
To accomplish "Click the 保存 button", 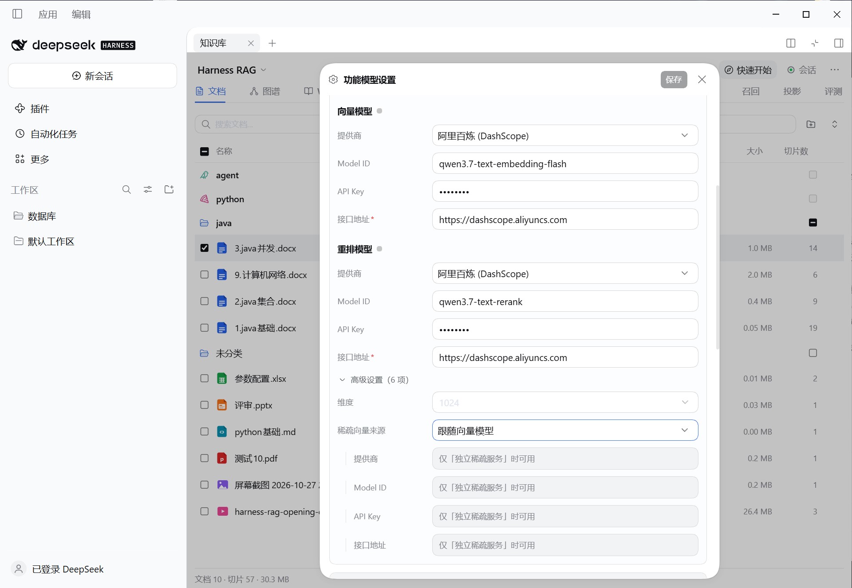I will click(x=674, y=79).
